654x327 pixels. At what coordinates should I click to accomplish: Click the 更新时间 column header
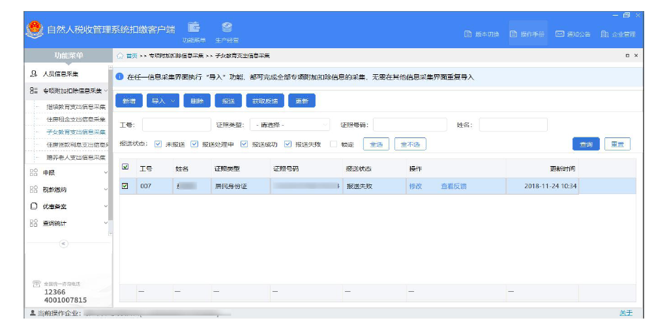pos(562,169)
